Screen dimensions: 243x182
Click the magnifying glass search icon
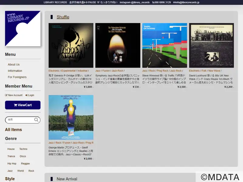(x=36, y=120)
